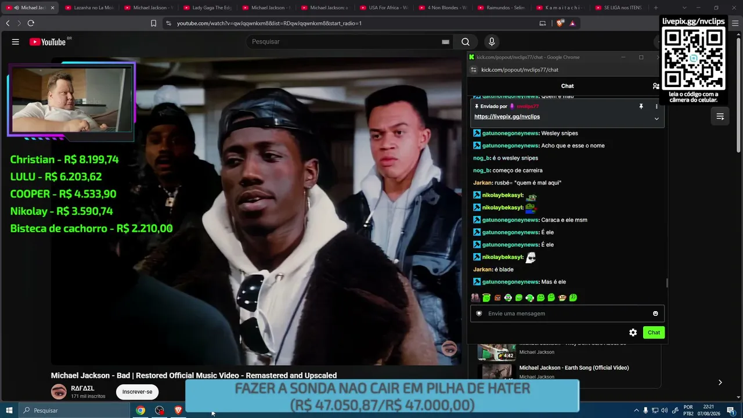Open new browser tab with plus
Viewport: 743px width, 418px height.
coord(656,8)
